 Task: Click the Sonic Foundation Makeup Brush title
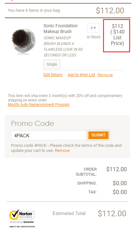pyautogui.click(x=60, y=29)
